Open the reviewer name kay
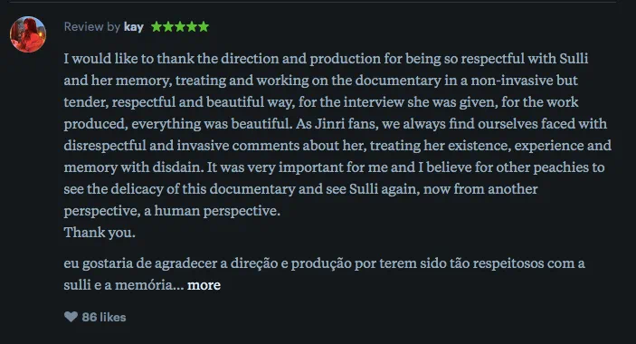 click(x=134, y=27)
